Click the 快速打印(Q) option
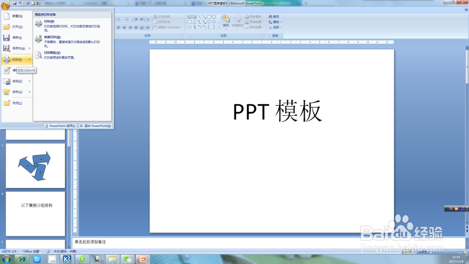469x264 pixels. click(x=72, y=42)
